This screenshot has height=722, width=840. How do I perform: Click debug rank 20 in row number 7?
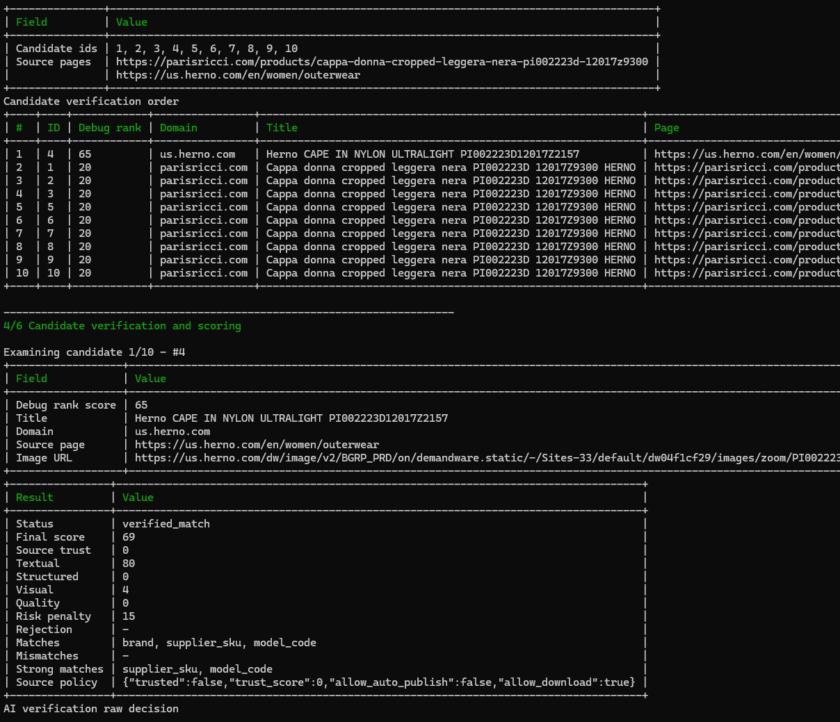[x=85, y=233]
